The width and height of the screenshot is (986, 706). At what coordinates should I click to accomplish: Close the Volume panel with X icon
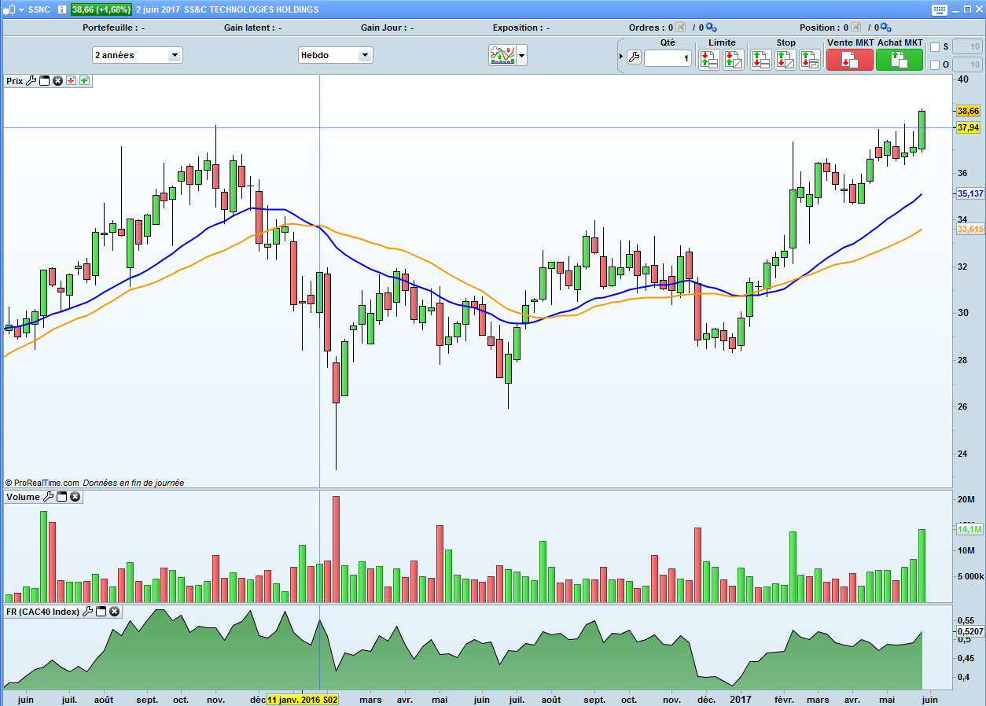(75, 497)
